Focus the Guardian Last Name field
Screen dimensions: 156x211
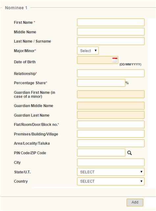point(111,115)
